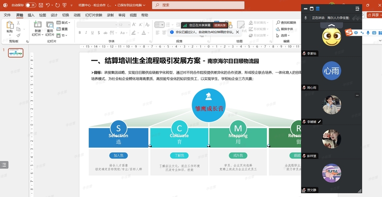The width and height of the screenshot is (382, 197).
Task: Open the 视图 (View) tab
Action: tap(133, 15)
